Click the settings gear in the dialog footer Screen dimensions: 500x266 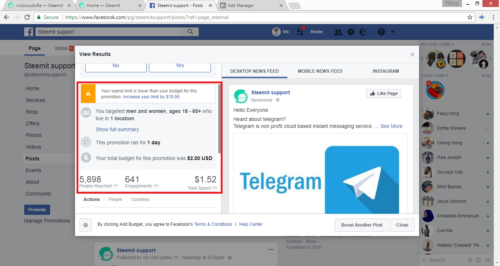click(x=86, y=225)
